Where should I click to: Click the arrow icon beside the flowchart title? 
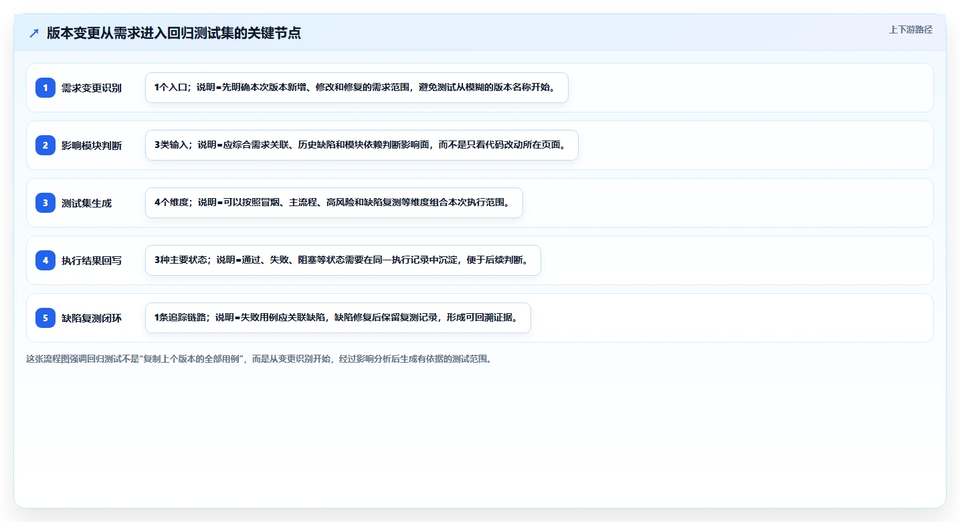tap(34, 33)
